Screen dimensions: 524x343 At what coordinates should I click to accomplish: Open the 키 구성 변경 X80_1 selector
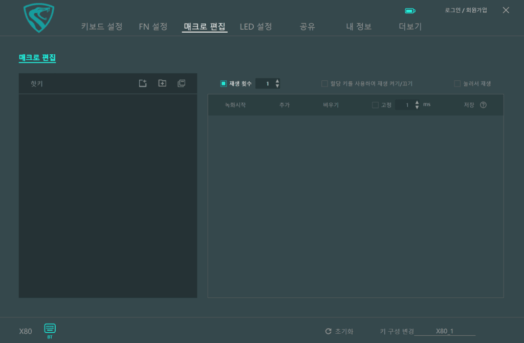click(x=445, y=331)
